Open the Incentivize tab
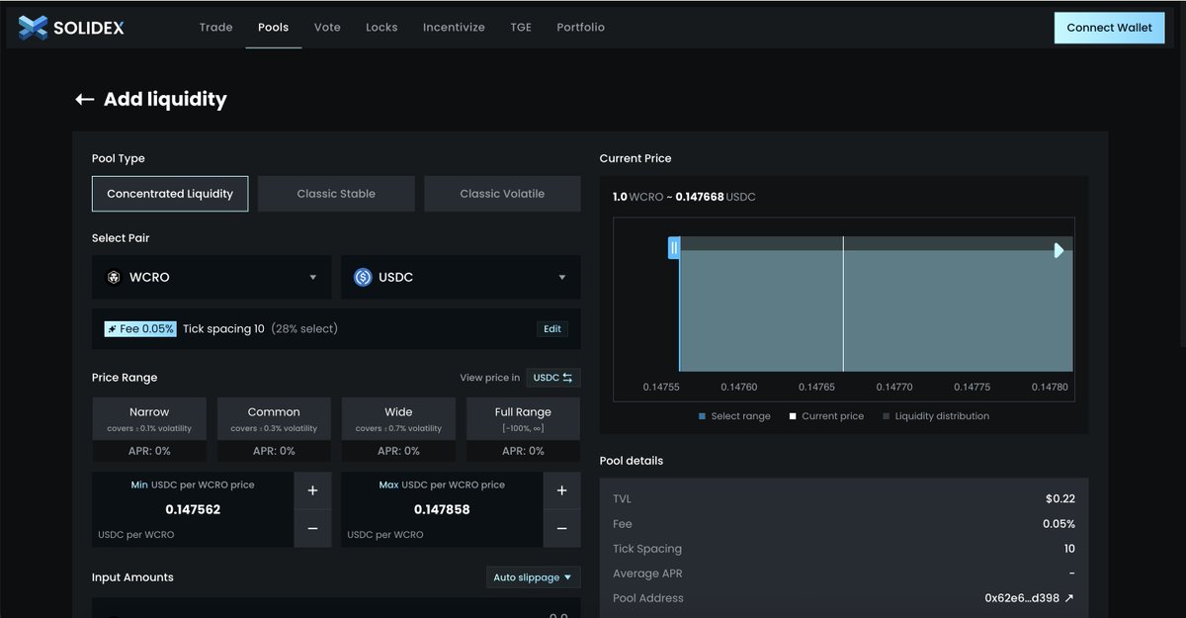The image size is (1186, 618). click(454, 28)
